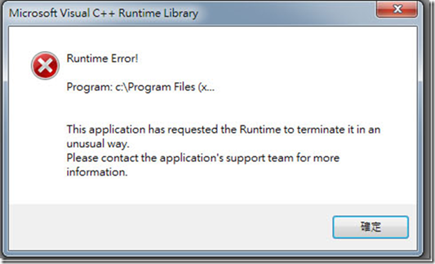Click the Microsoft Visual C++ Runtime Library title
The height and width of the screenshot is (264, 435).
click(x=104, y=13)
